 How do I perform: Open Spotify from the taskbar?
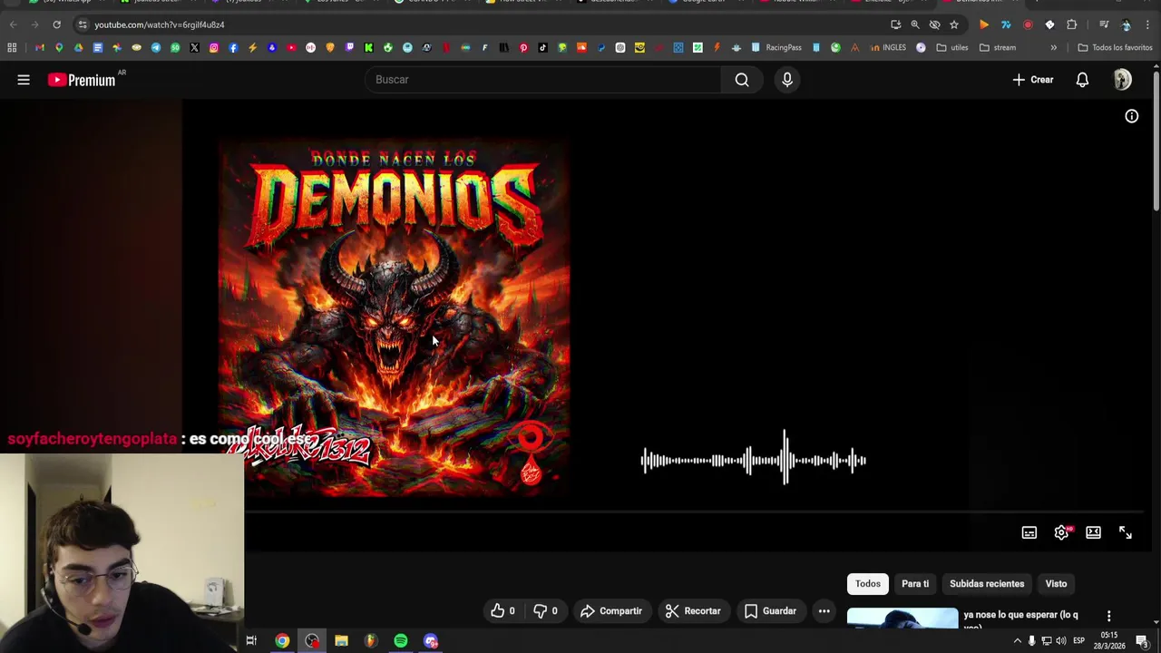(401, 641)
